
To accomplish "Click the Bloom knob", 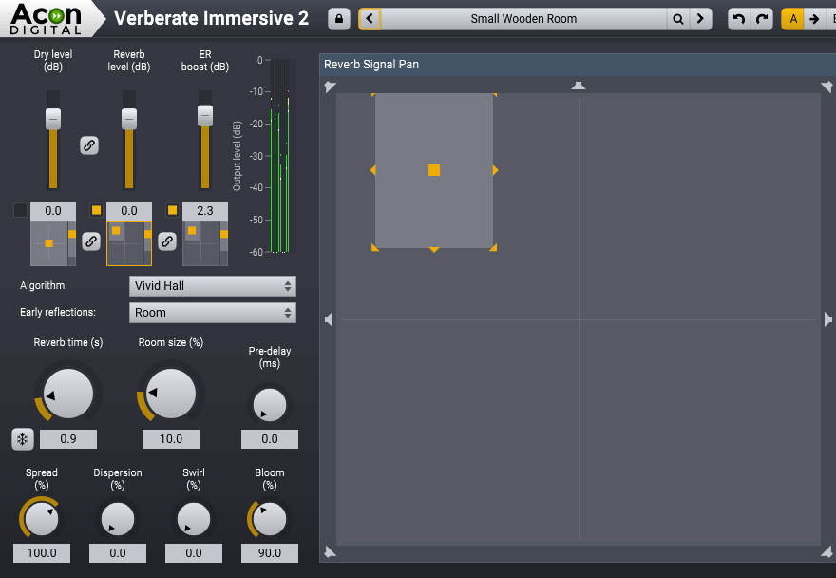I will pos(269,519).
